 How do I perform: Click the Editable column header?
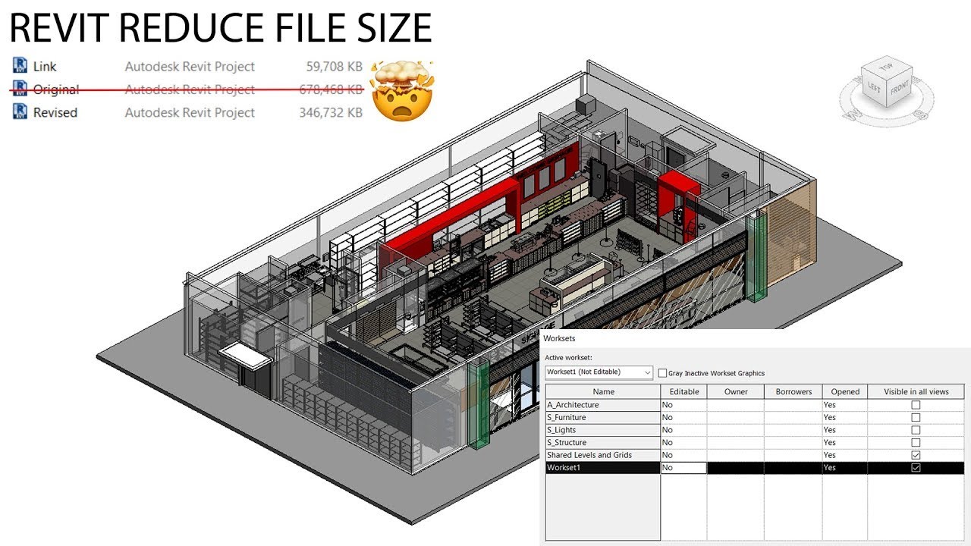[683, 391]
